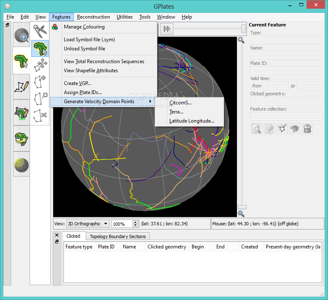Screen dimensions: 328x300
Task: Select the Choose Feature tool
Action: (40, 48)
